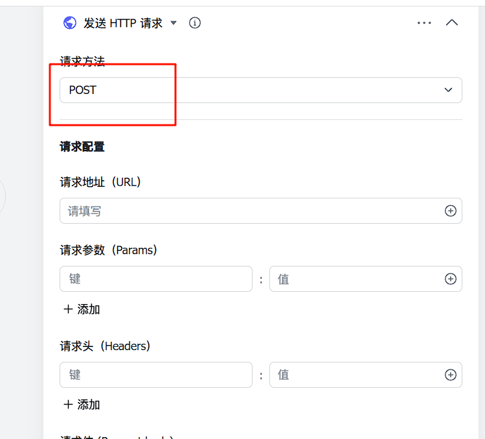Add a new Headers row

82,405
